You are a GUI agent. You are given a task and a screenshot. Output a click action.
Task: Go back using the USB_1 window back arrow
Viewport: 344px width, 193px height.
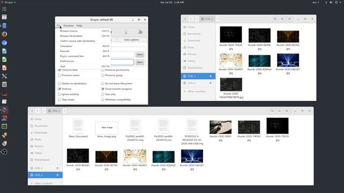[x=185, y=19]
